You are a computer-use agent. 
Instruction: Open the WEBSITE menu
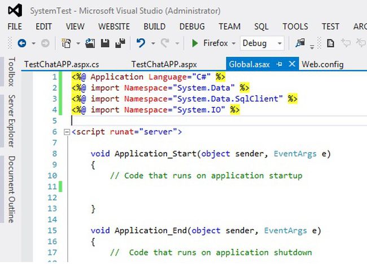pos(114,26)
